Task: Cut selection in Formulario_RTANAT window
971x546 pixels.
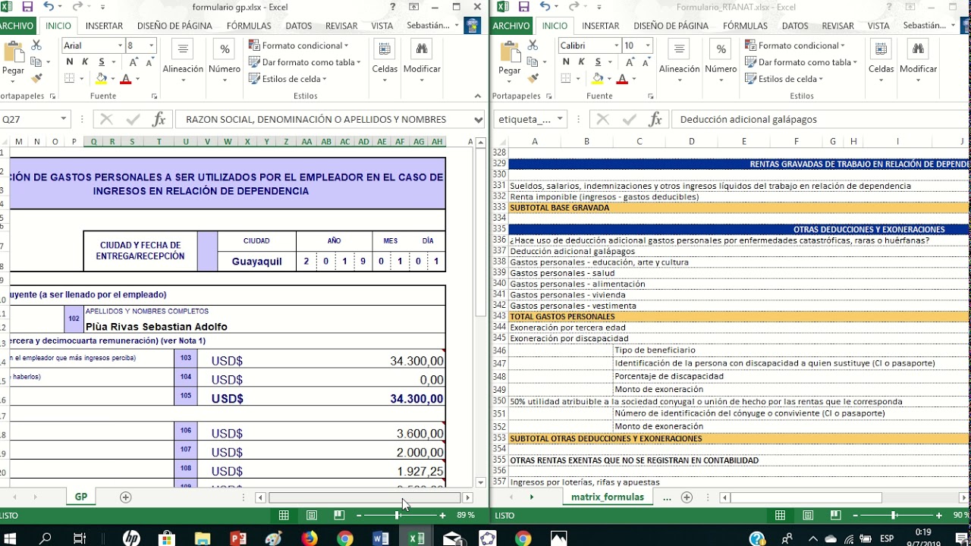Action: tap(533, 45)
